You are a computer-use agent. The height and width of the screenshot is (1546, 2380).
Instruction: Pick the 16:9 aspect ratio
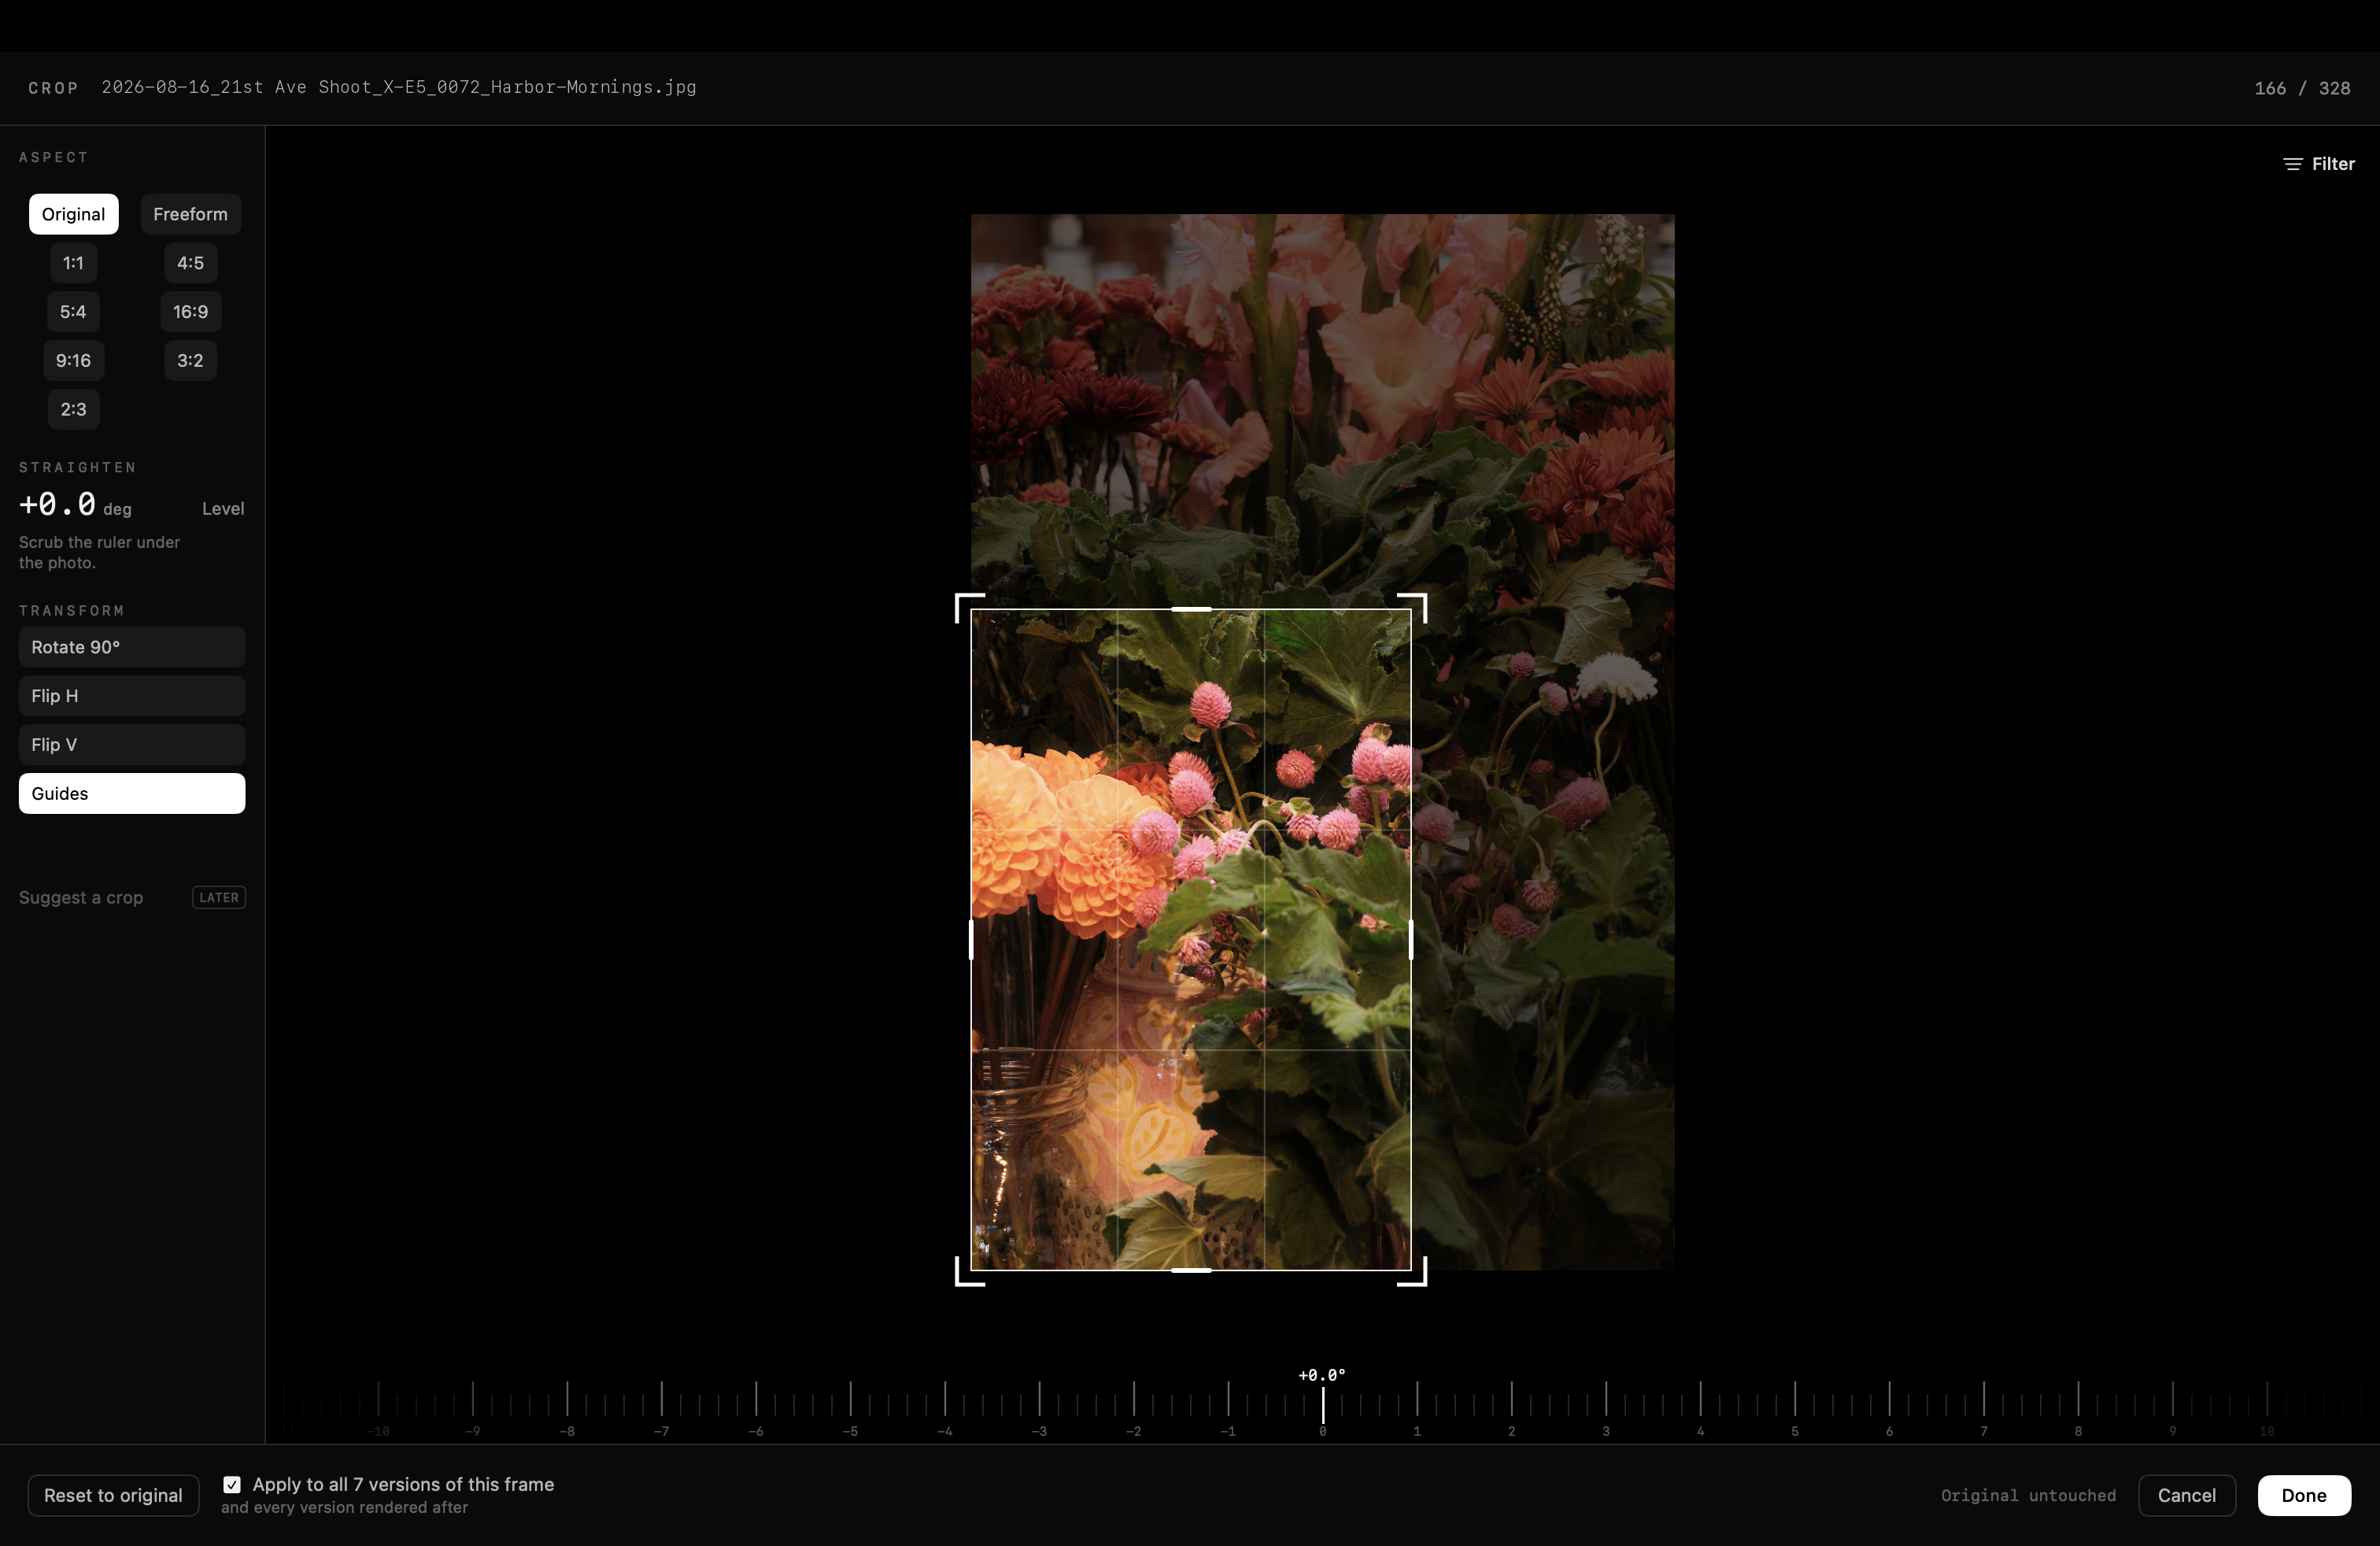[190, 312]
